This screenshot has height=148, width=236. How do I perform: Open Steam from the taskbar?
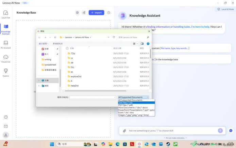168,144
